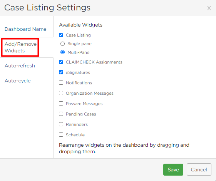Enable the Pending Cases widget

(x=61, y=114)
